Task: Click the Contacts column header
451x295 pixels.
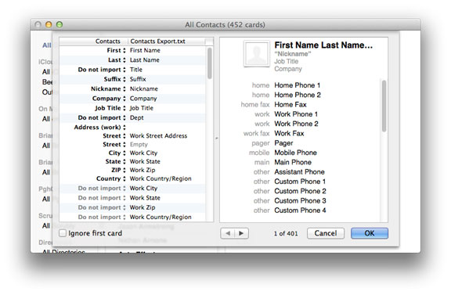Action: tap(107, 41)
